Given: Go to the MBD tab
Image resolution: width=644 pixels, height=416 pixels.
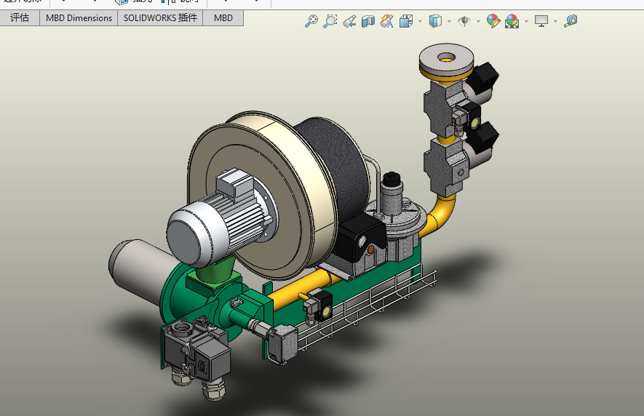Looking at the screenshot, I should coord(223,17).
